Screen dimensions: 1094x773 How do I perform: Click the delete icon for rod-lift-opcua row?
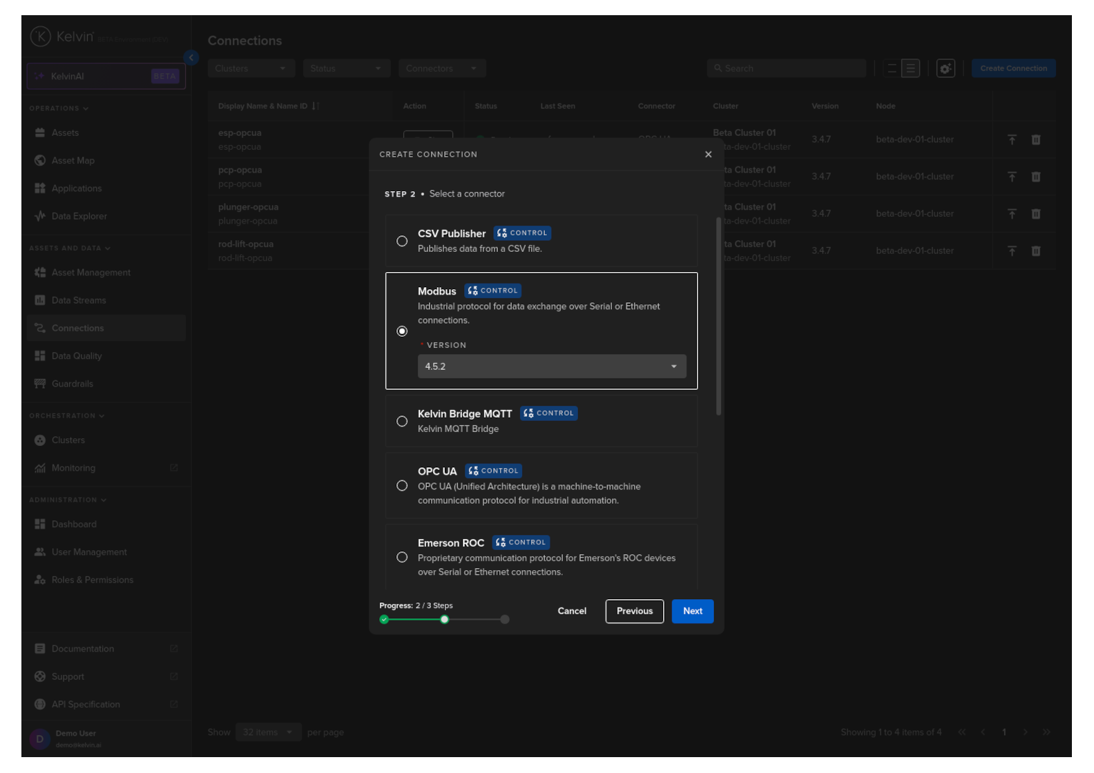pos(1035,251)
